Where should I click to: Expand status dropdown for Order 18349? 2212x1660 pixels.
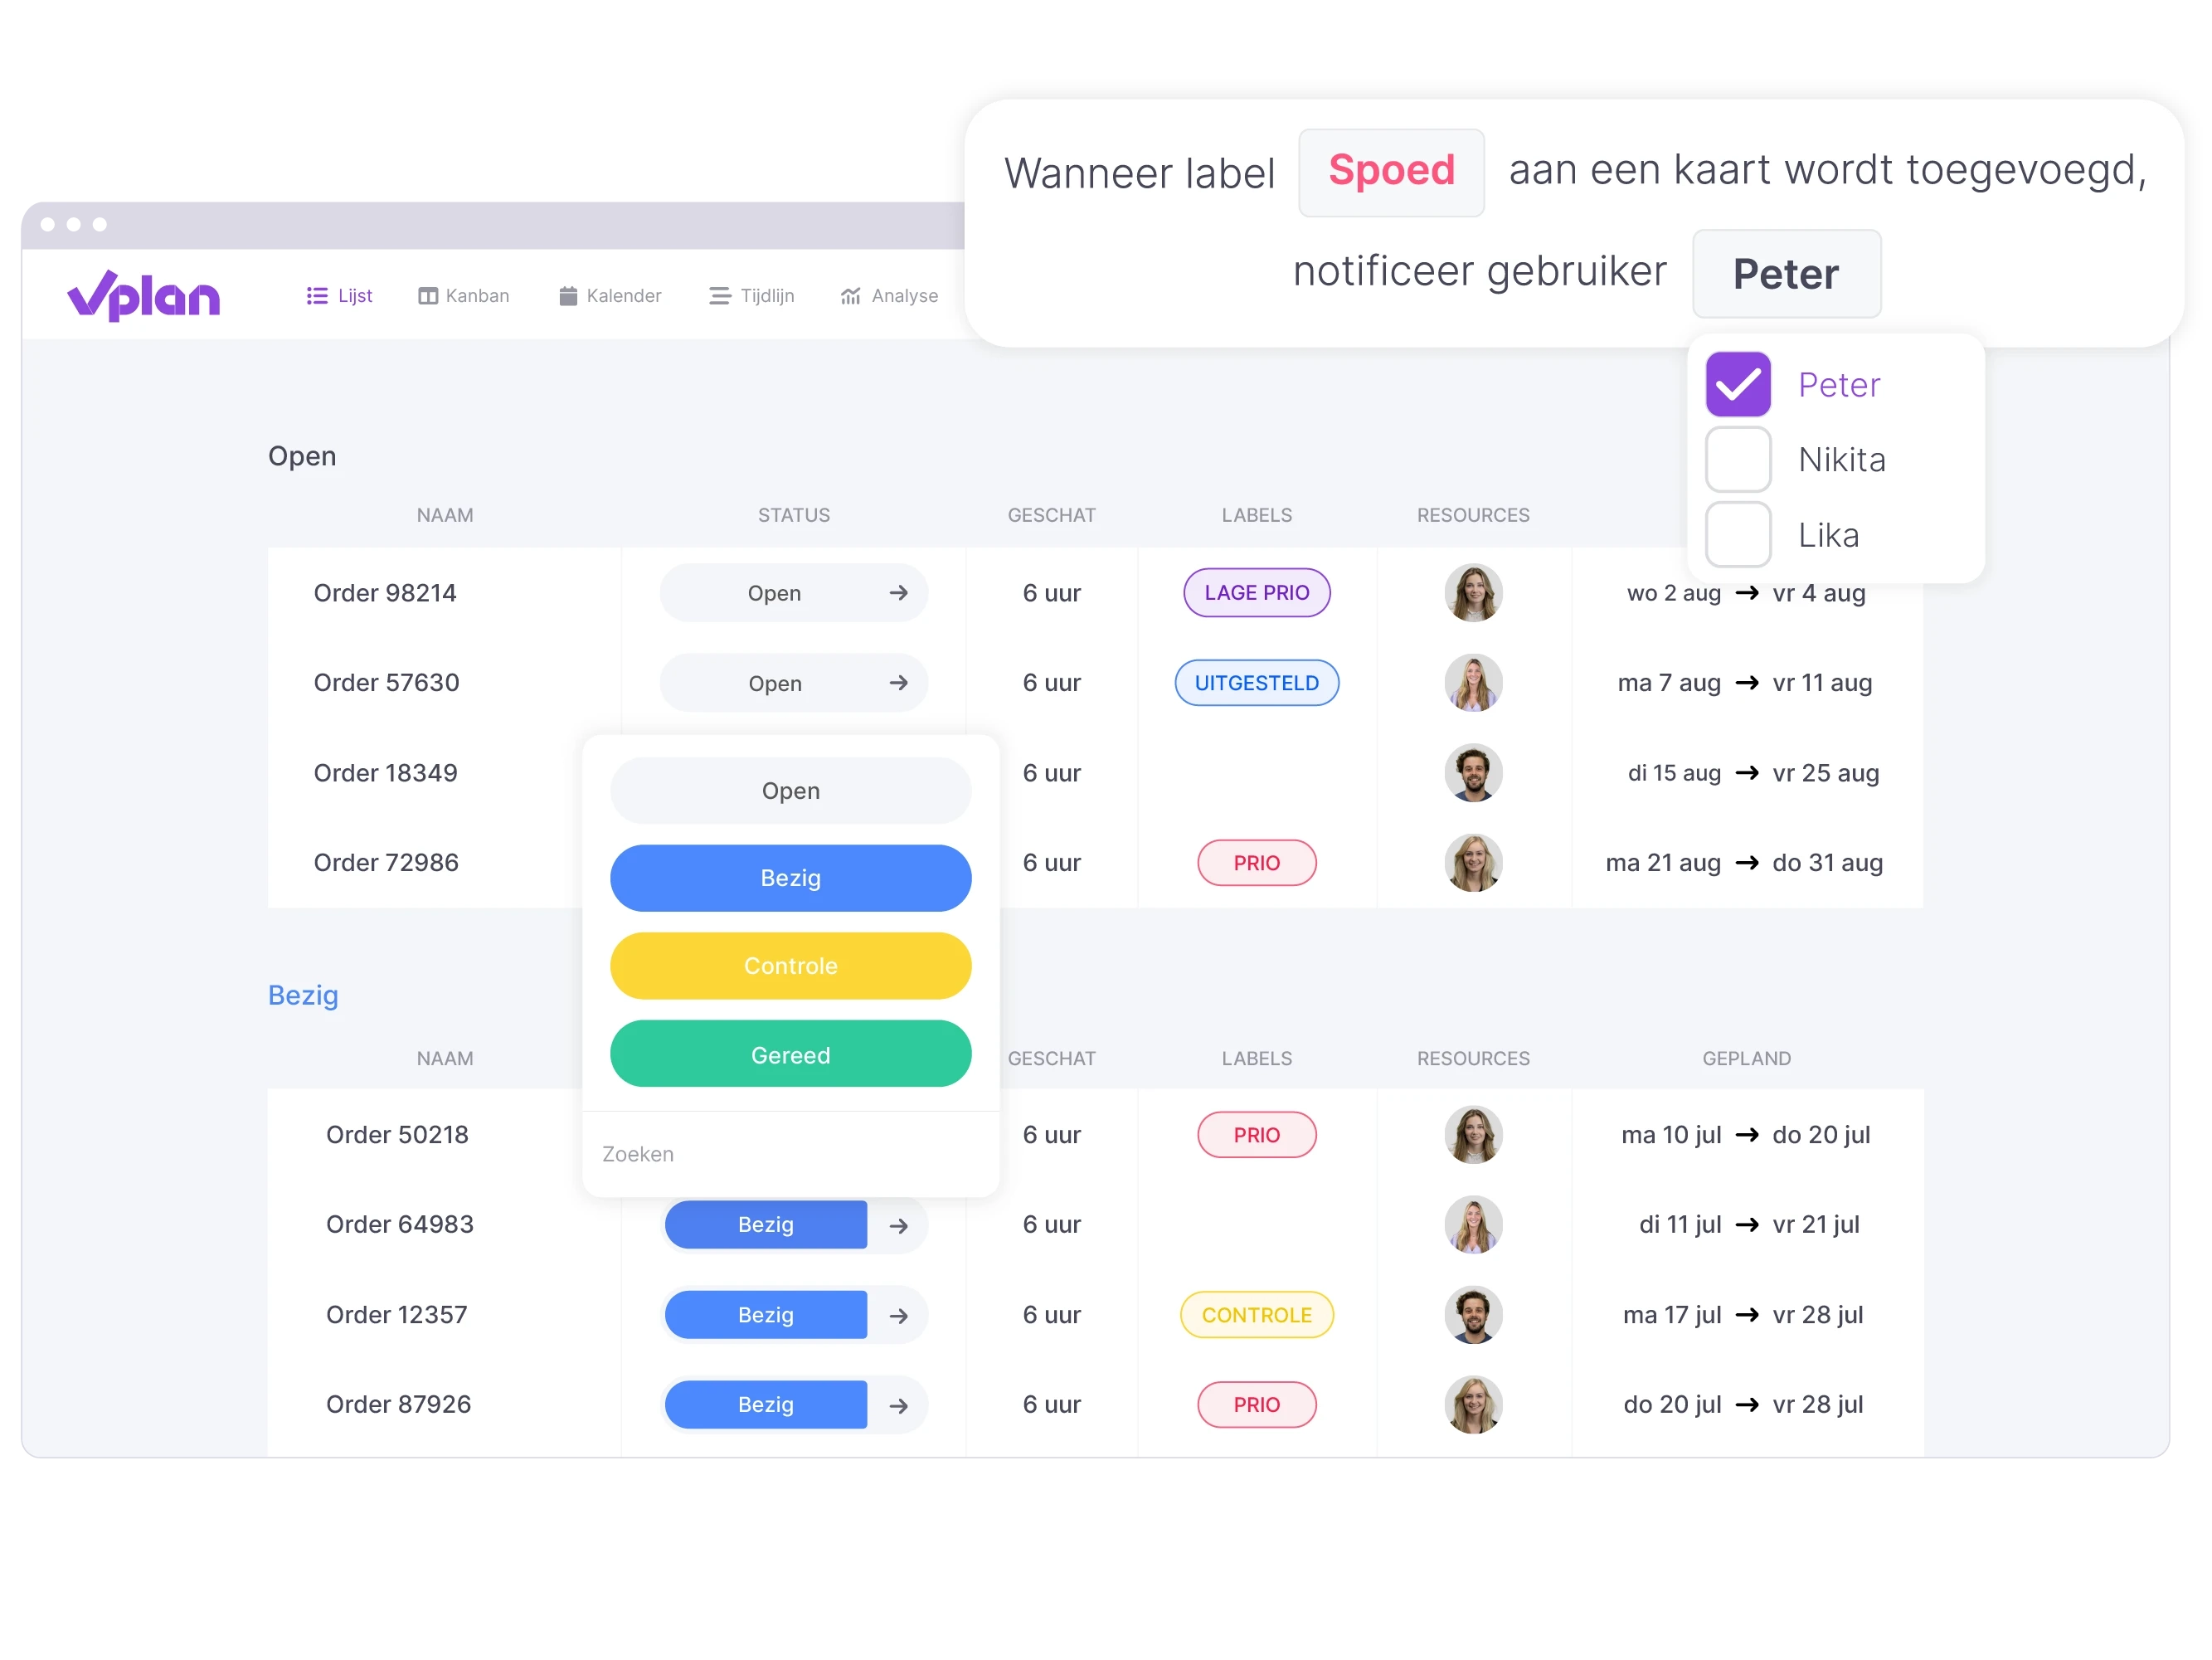point(790,790)
